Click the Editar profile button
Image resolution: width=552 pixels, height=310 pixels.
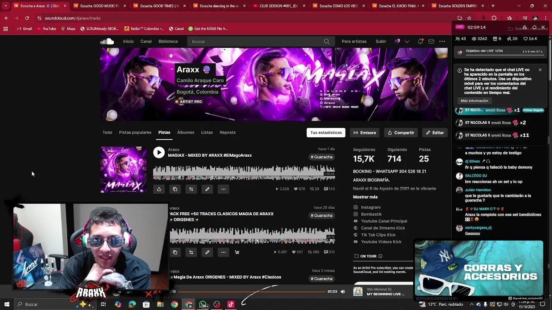[x=435, y=133]
